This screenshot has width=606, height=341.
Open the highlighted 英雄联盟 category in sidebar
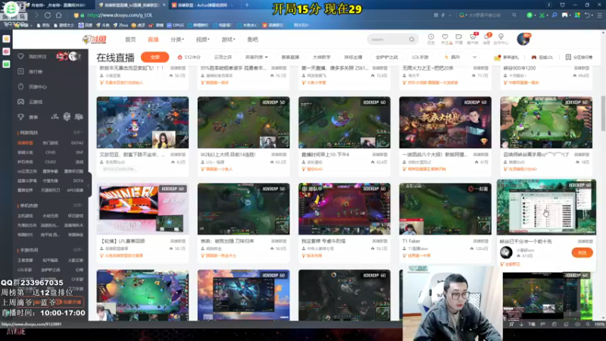point(25,142)
